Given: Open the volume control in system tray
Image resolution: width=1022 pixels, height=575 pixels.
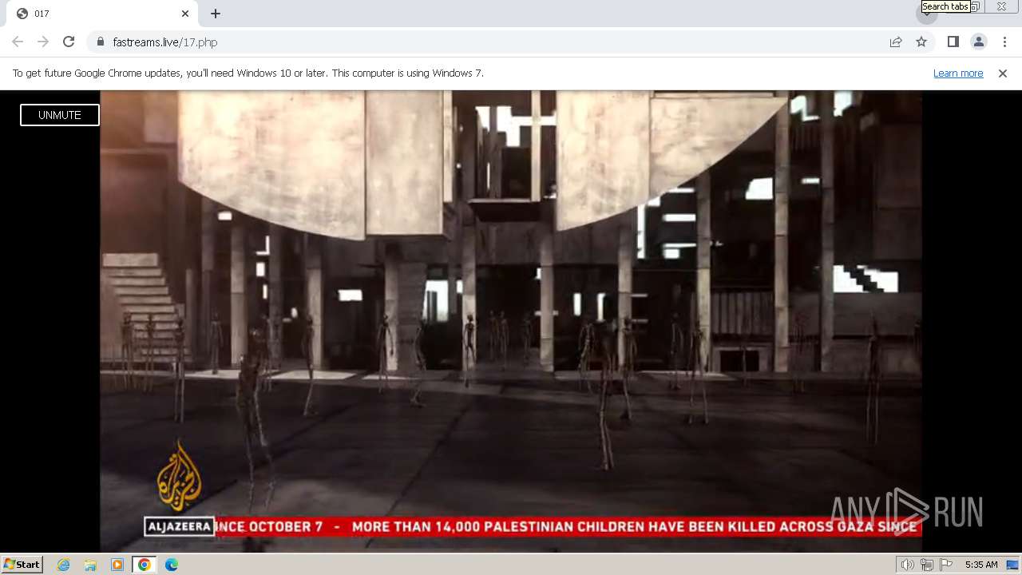Looking at the screenshot, I should (907, 565).
